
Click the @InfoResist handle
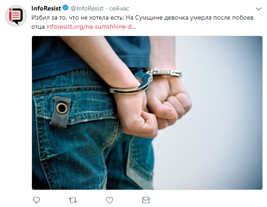pos(87,8)
